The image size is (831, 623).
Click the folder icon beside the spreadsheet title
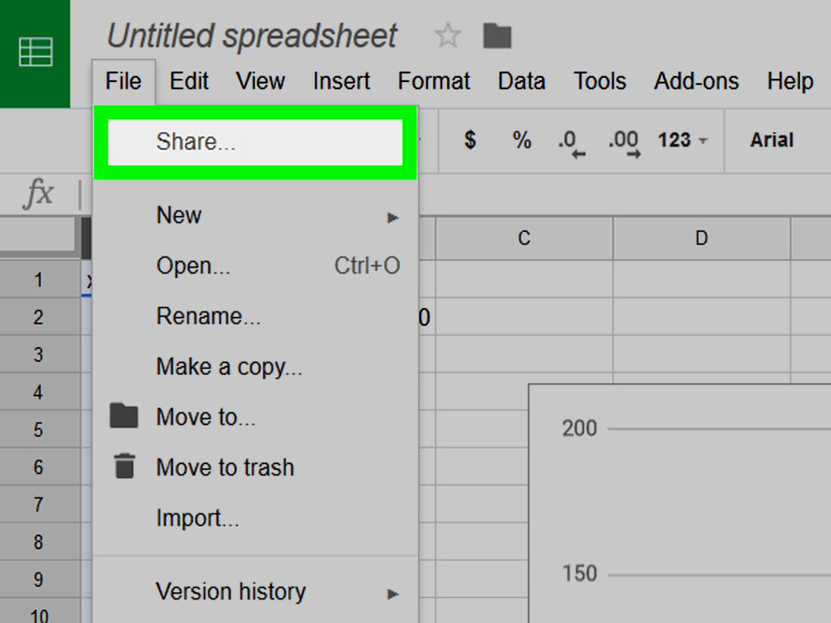tap(497, 36)
